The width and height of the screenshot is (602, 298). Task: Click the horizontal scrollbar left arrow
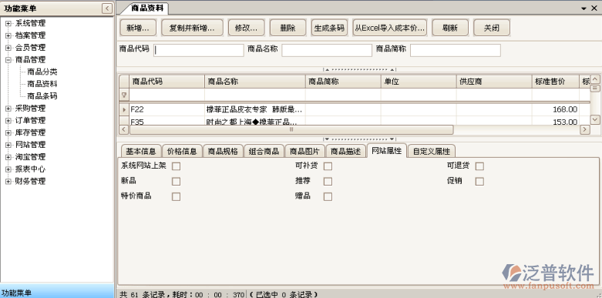pyautogui.click(x=123, y=129)
